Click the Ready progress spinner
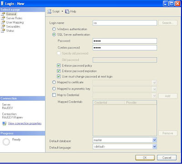 point(6,142)
